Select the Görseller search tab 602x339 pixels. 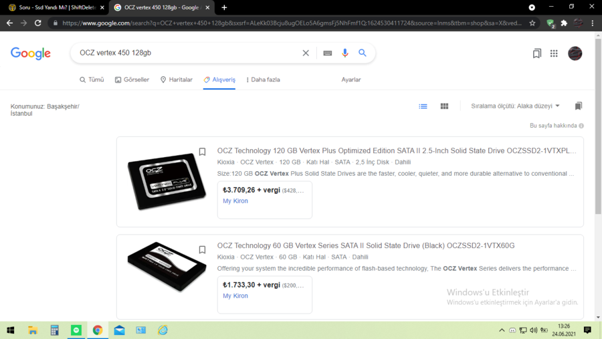(x=132, y=80)
